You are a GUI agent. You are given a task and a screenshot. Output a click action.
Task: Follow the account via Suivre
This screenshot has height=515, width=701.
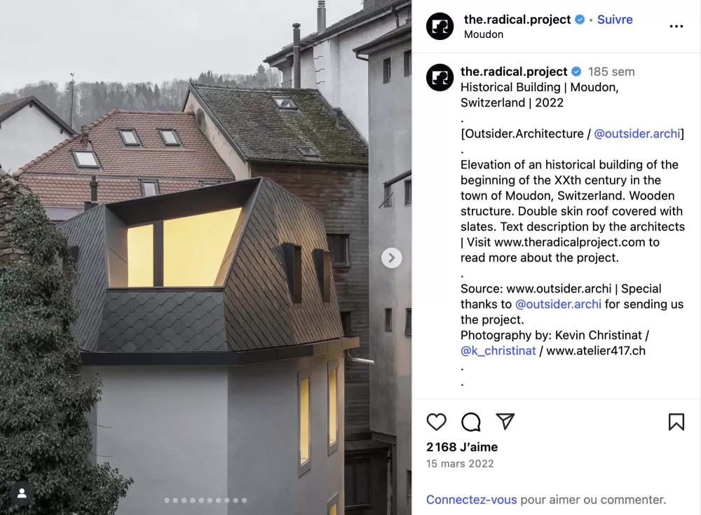click(615, 20)
